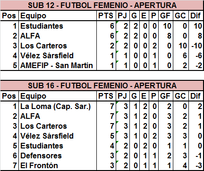Screen dimensions: 204x171
Task: Select the AMEFIP - San Martín team cell
Action: click(58, 65)
